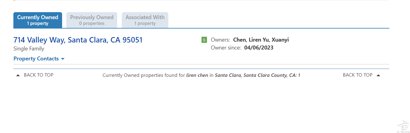Click owner names Chen, Liren Yu, Xuanyi
The width and height of the screenshot is (410, 133).
(x=261, y=40)
